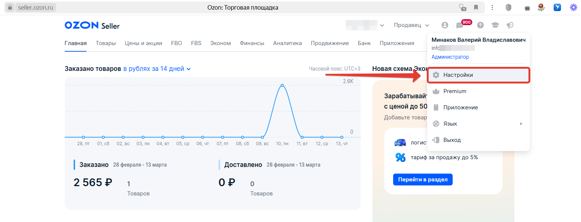The height and width of the screenshot is (222, 581).
Task: Click the chart peak point at 10, пн
Action: pyautogui.click(x=282, y=85)
